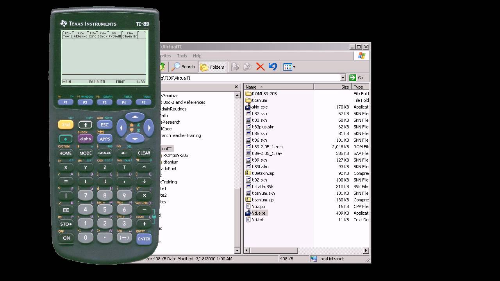Click the purple alpha key
Viewport: 500px width, 281px height.
pyautogui.click(x=85, y=139)
